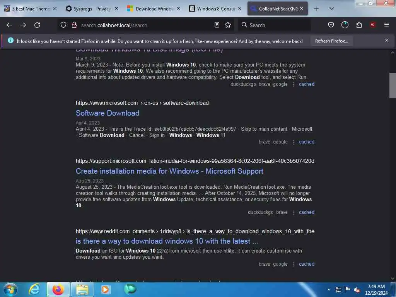Close the 5 Best Mac Theme tab
The height and width of the screenshot is (297, 396).
coord(55,9)
